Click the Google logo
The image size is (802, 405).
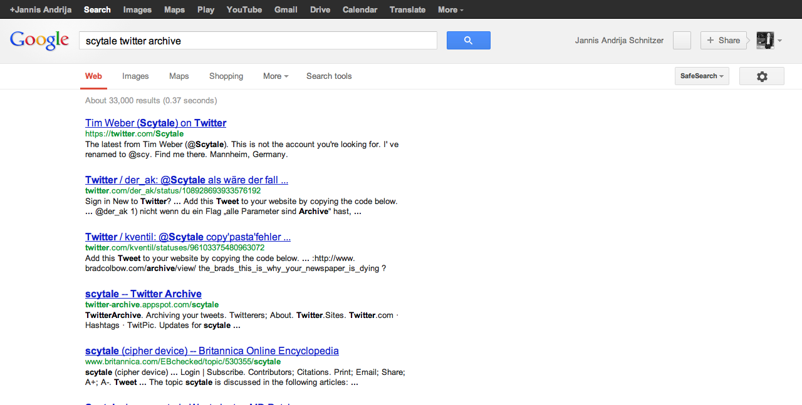pos(39,41)
